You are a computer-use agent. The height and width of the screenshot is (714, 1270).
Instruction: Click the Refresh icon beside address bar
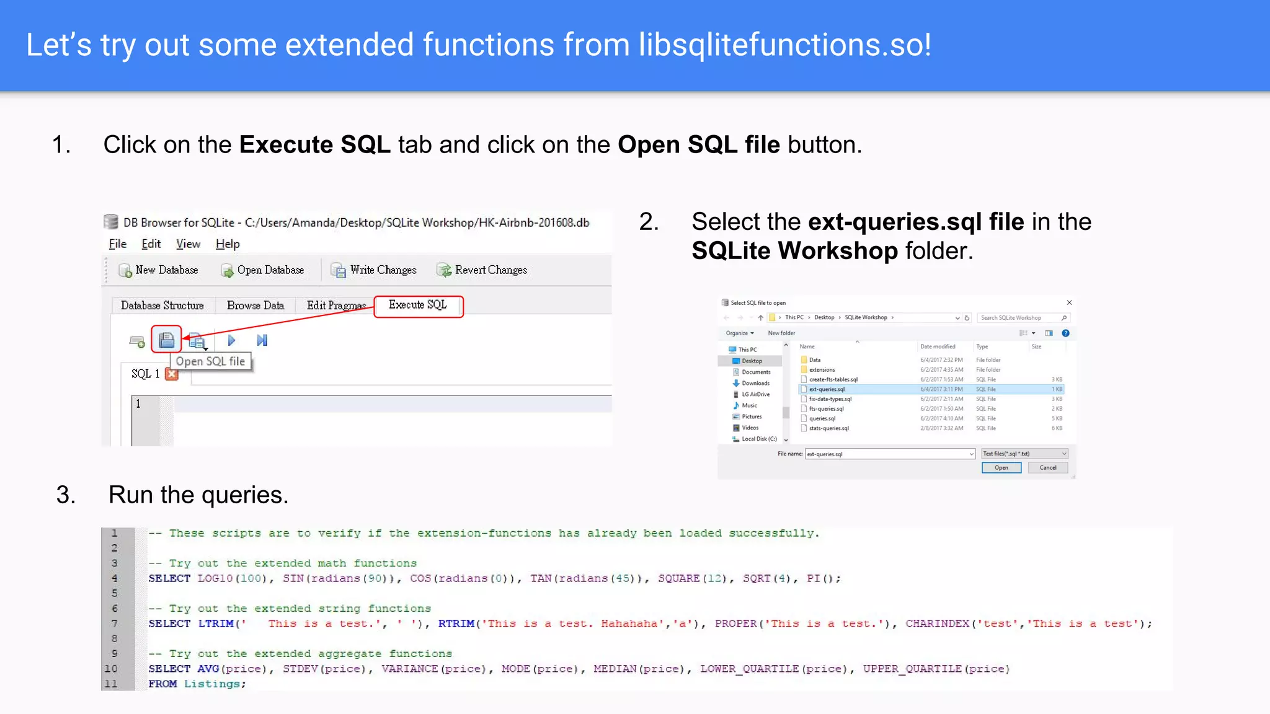(967, 318)
